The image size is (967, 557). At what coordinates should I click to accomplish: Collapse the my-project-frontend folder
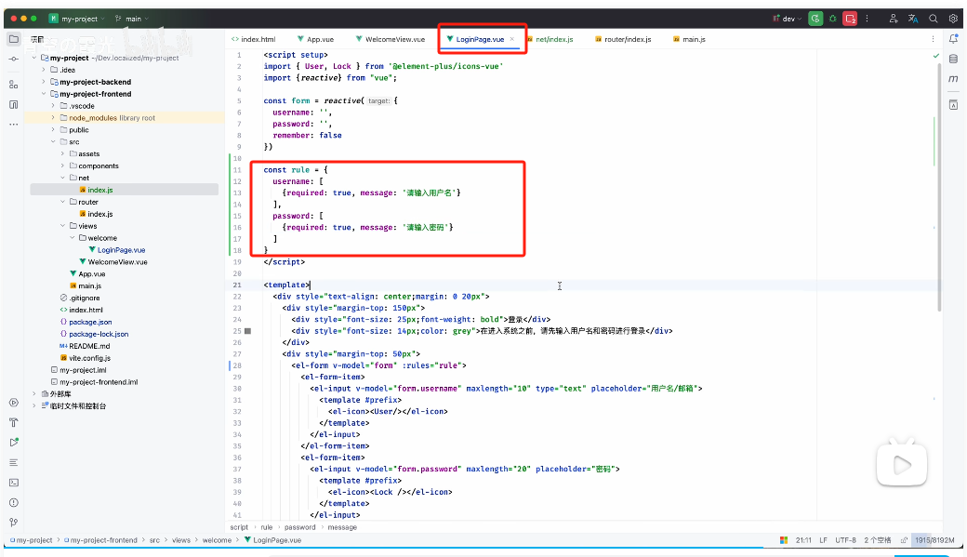[43, 94]
